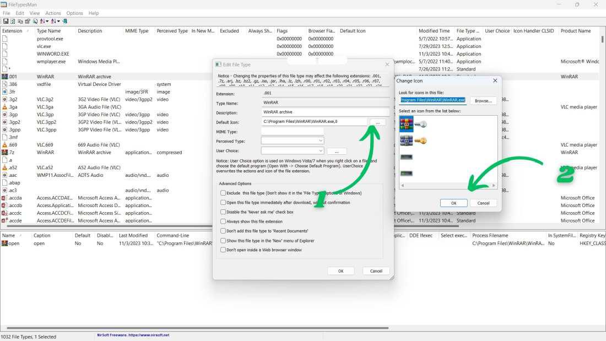Click the .001 WinRAR file icon
Viewport: 606px width, 341px height.
click(x=4, y=77)
